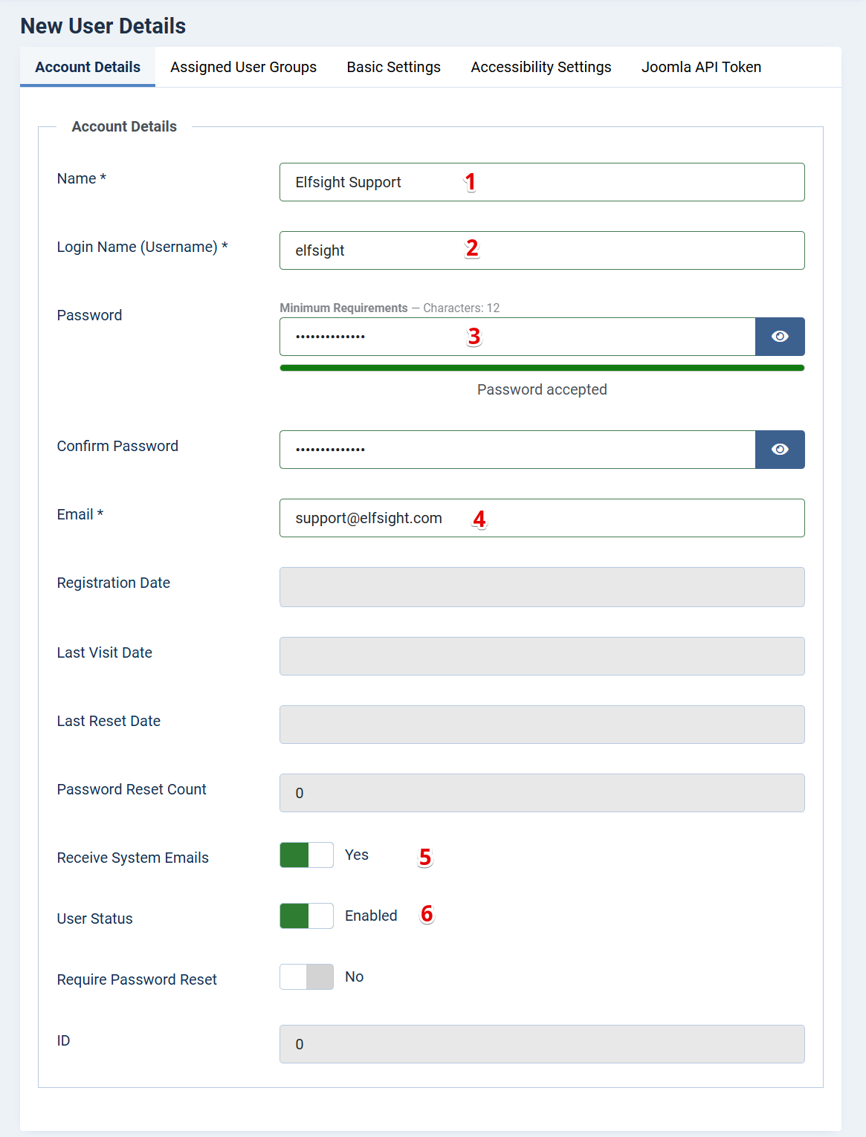The width and height of the screenshot is (866, 1137).
Task: Open Joomla API Token tab
Action: point(701,67)
